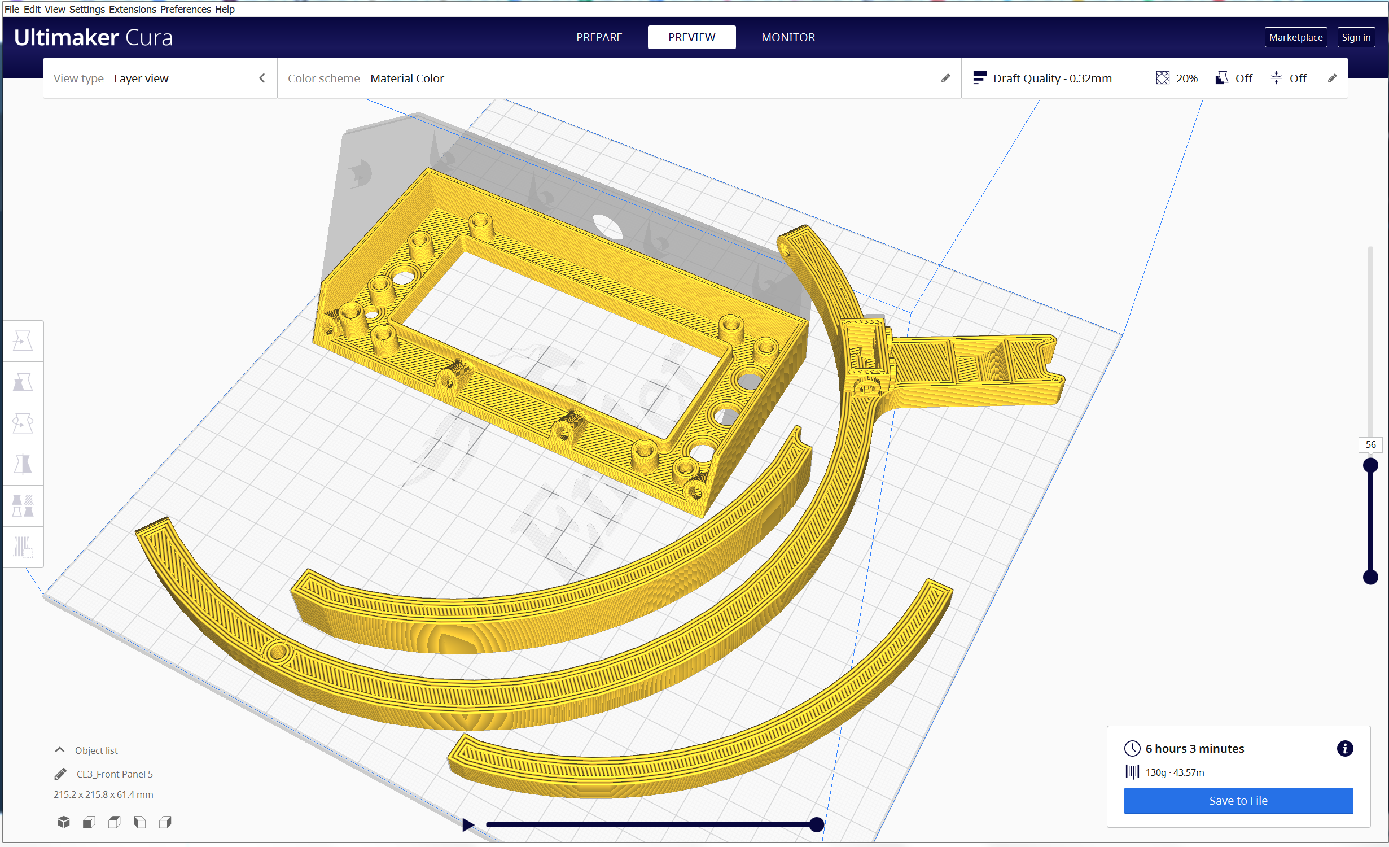Click the layer slider top handle
The width and height of the screenshot is (1389, 847).
click(1370, 465)
